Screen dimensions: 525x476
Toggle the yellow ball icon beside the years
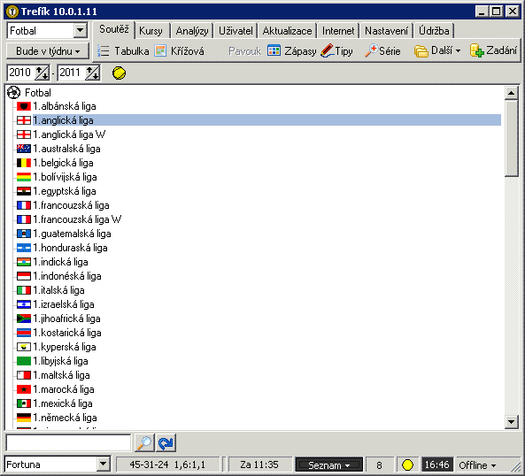[x=119, y=73]
